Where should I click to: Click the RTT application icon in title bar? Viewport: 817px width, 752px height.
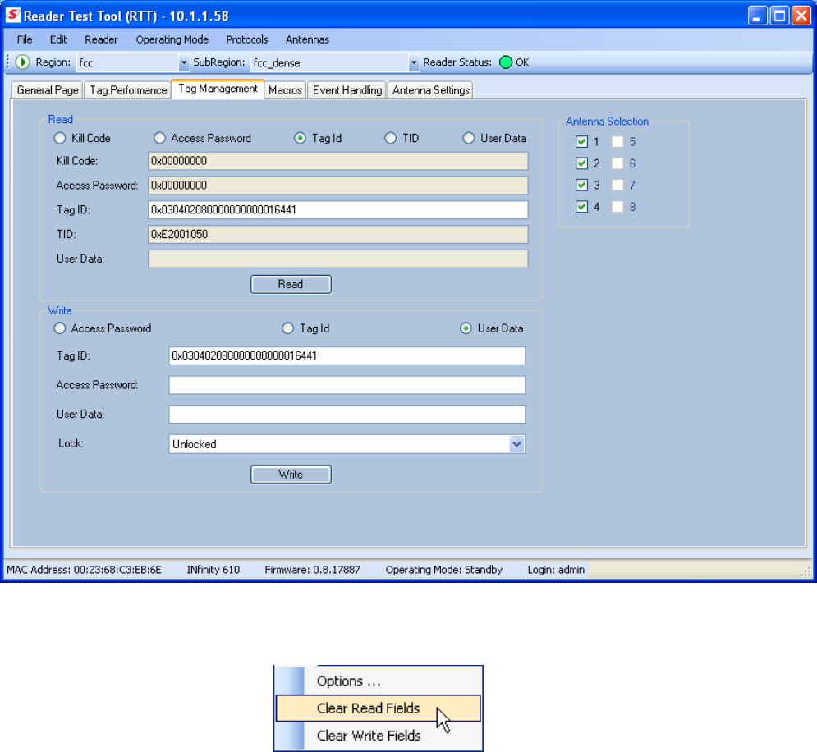click(x=11, y=15)
